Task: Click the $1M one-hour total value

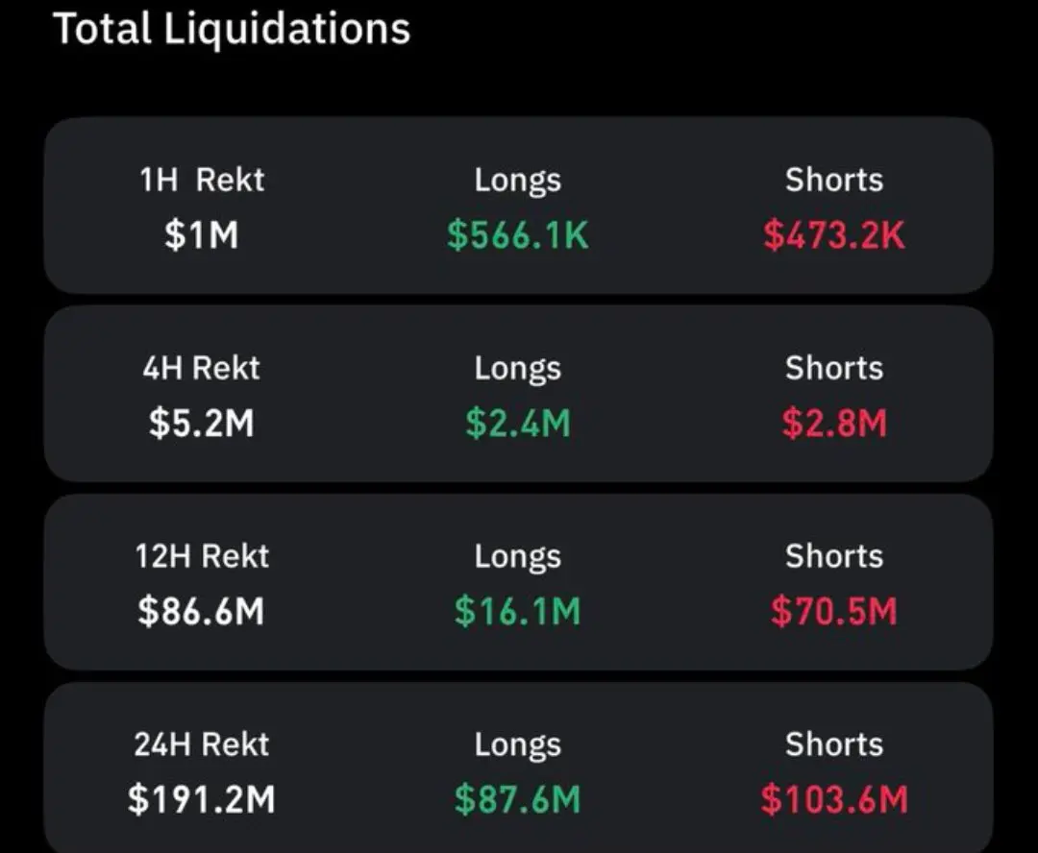Action: tap(201, 235)
